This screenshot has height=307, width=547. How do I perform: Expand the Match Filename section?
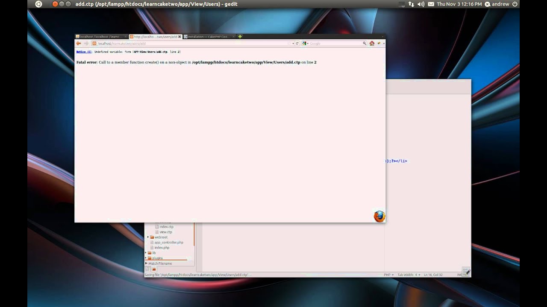[x=146, y=264]
